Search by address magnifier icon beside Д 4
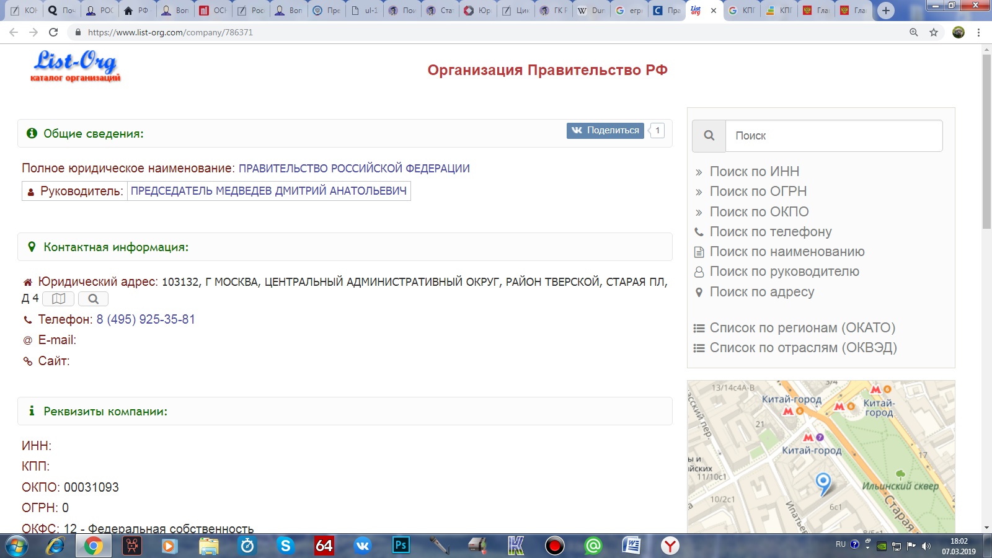This screenshot has width=992, height=558. point(93,299)
